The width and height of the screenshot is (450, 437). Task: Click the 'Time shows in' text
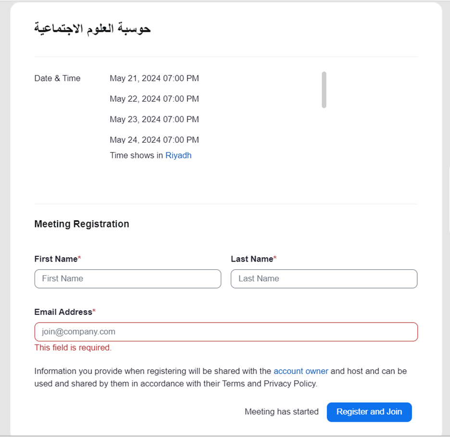[137, 155]
